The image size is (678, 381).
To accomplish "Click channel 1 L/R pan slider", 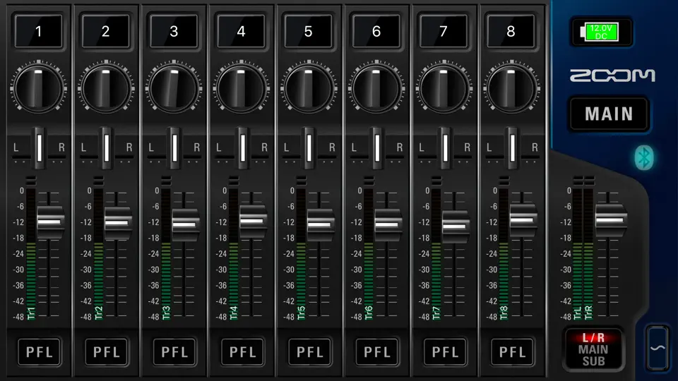I will pos(39,148).
